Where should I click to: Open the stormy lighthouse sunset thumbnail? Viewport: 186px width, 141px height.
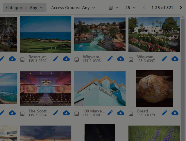(x=46, y=133)
